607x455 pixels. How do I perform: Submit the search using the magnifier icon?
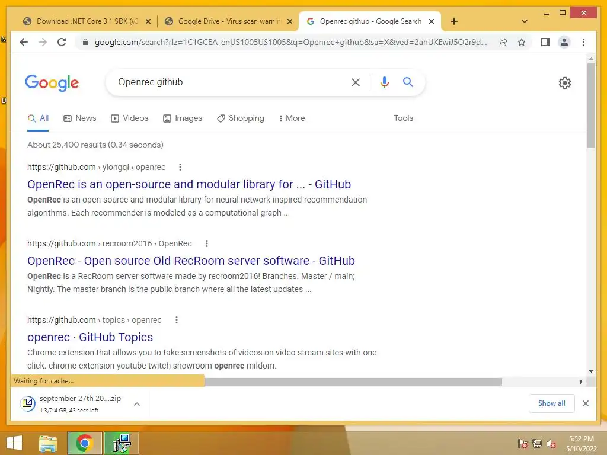(x=408, y=82)
